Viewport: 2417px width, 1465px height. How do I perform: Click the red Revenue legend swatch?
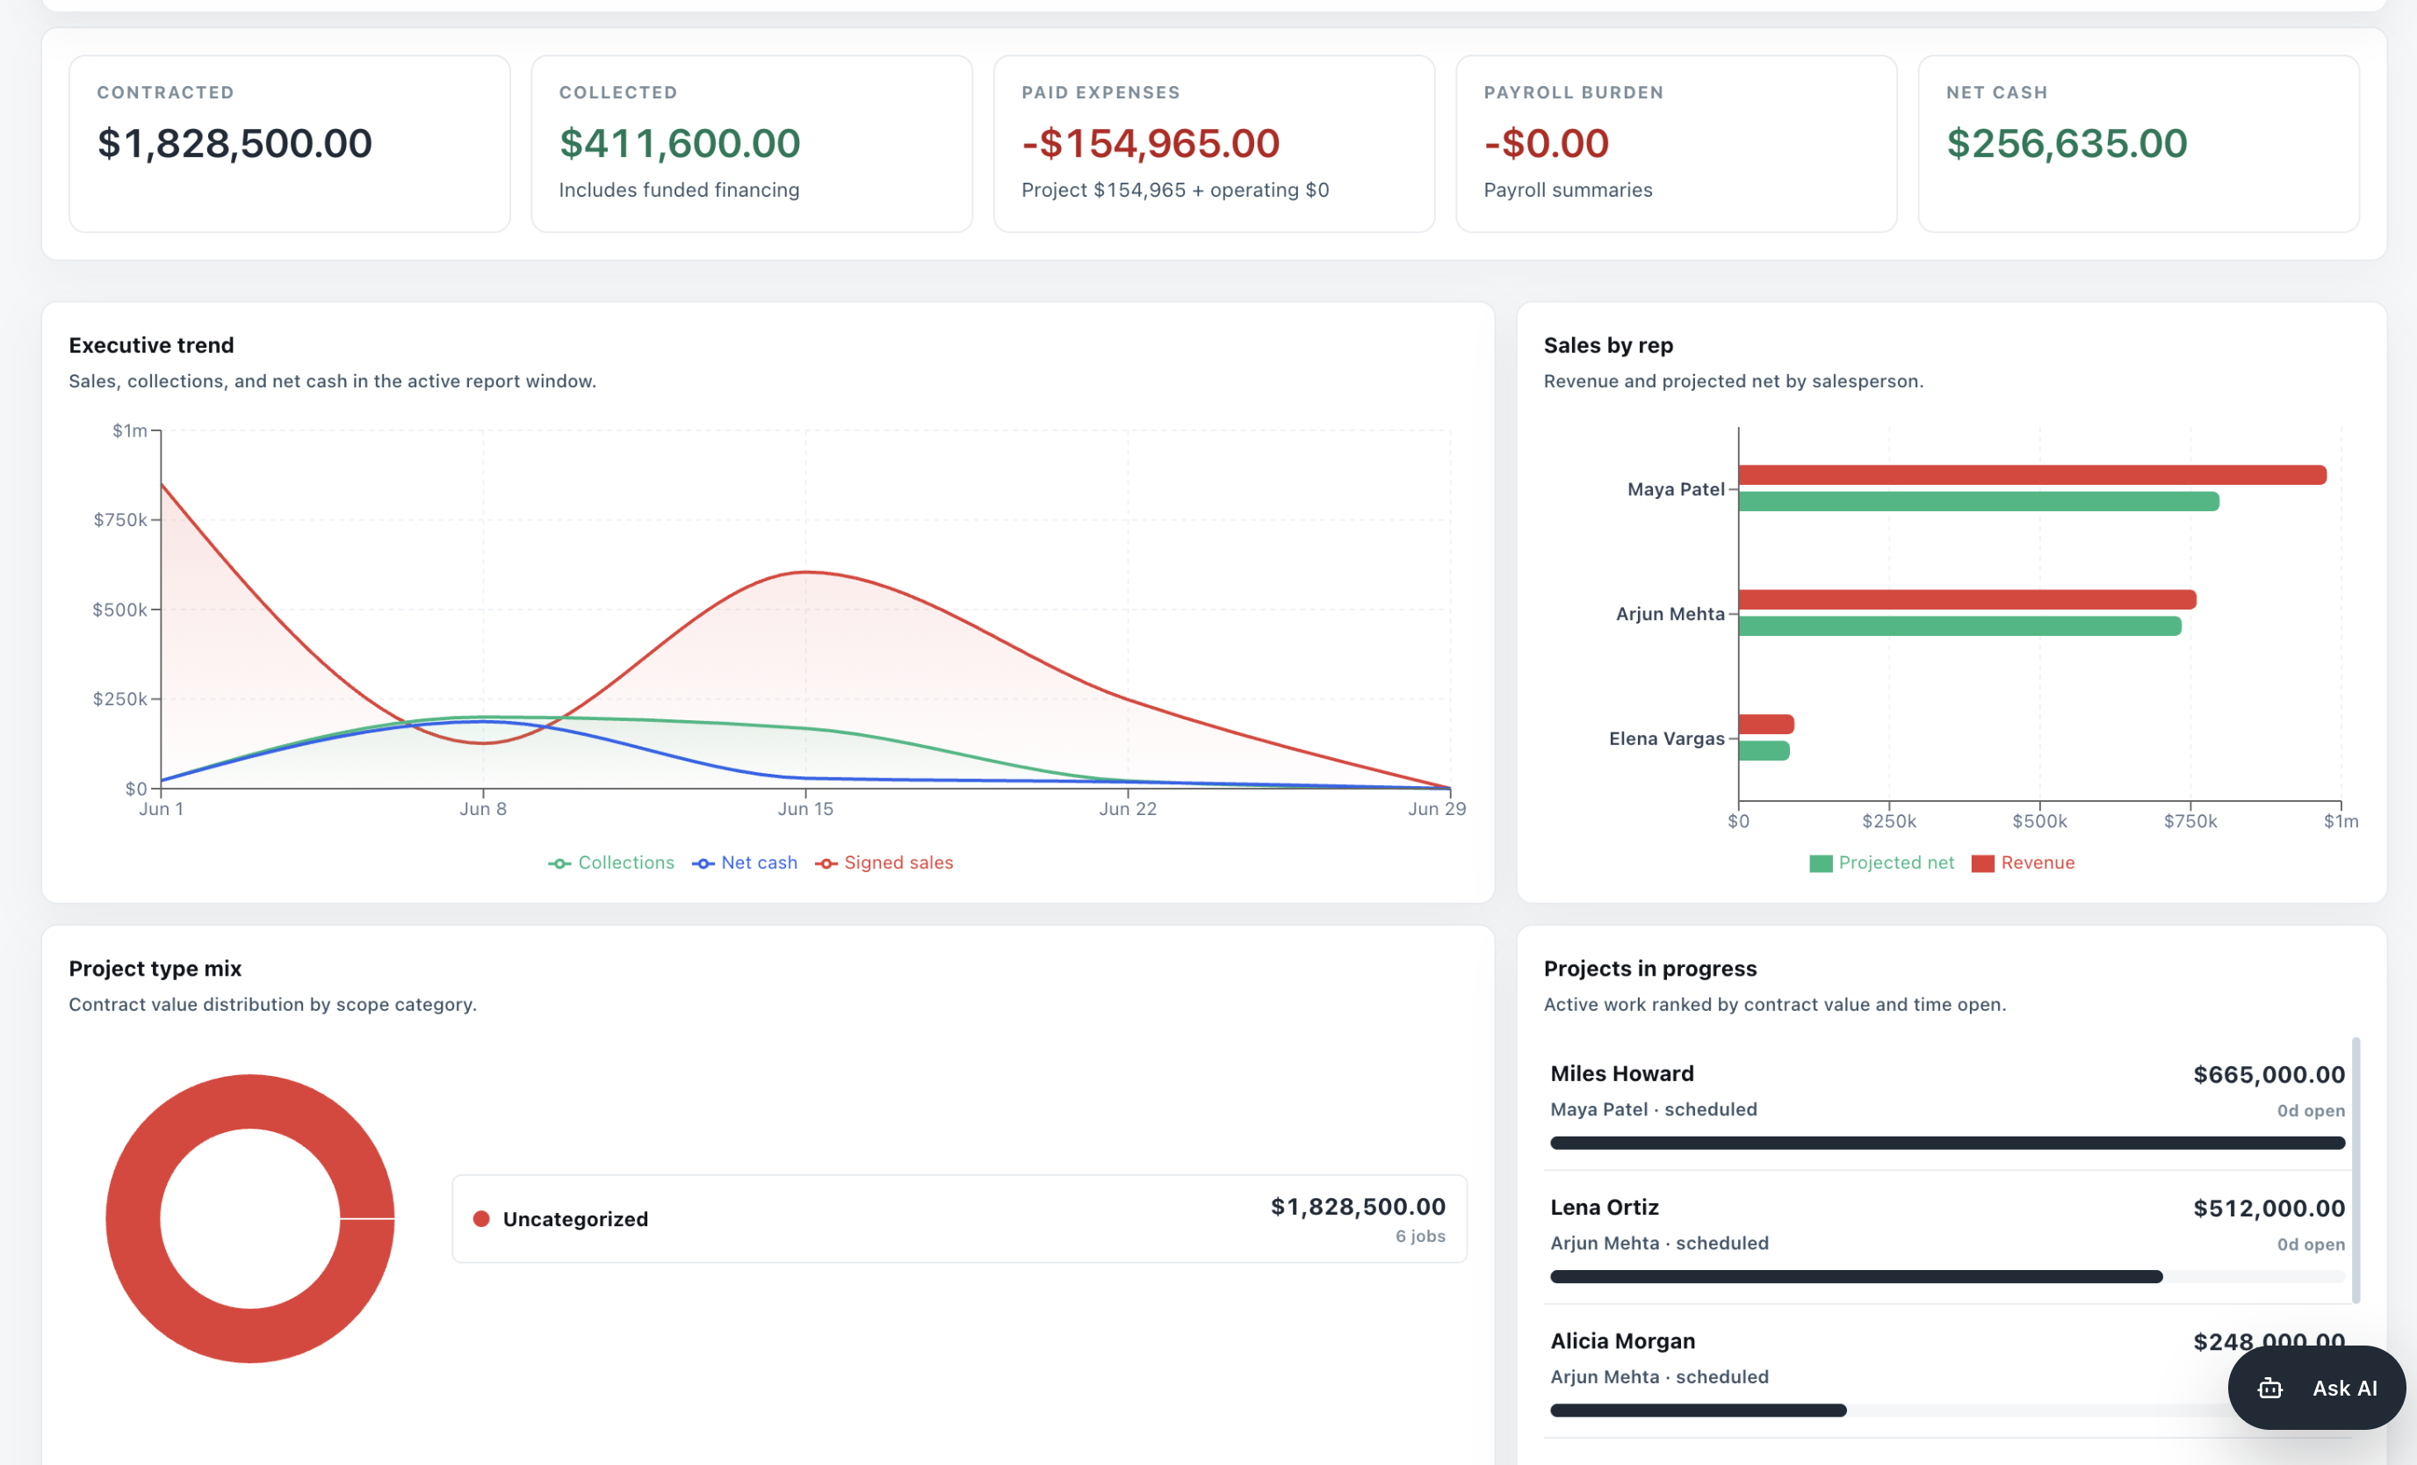coord(1982,863)
